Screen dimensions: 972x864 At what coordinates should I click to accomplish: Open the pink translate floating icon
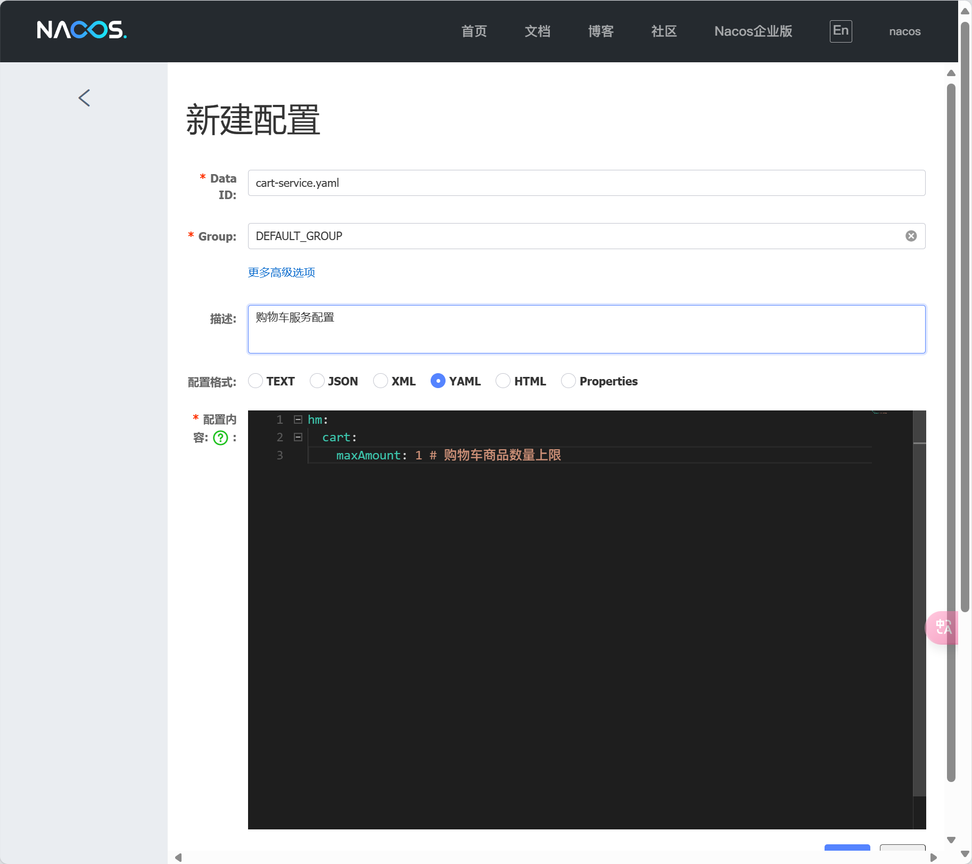point(943,627)
